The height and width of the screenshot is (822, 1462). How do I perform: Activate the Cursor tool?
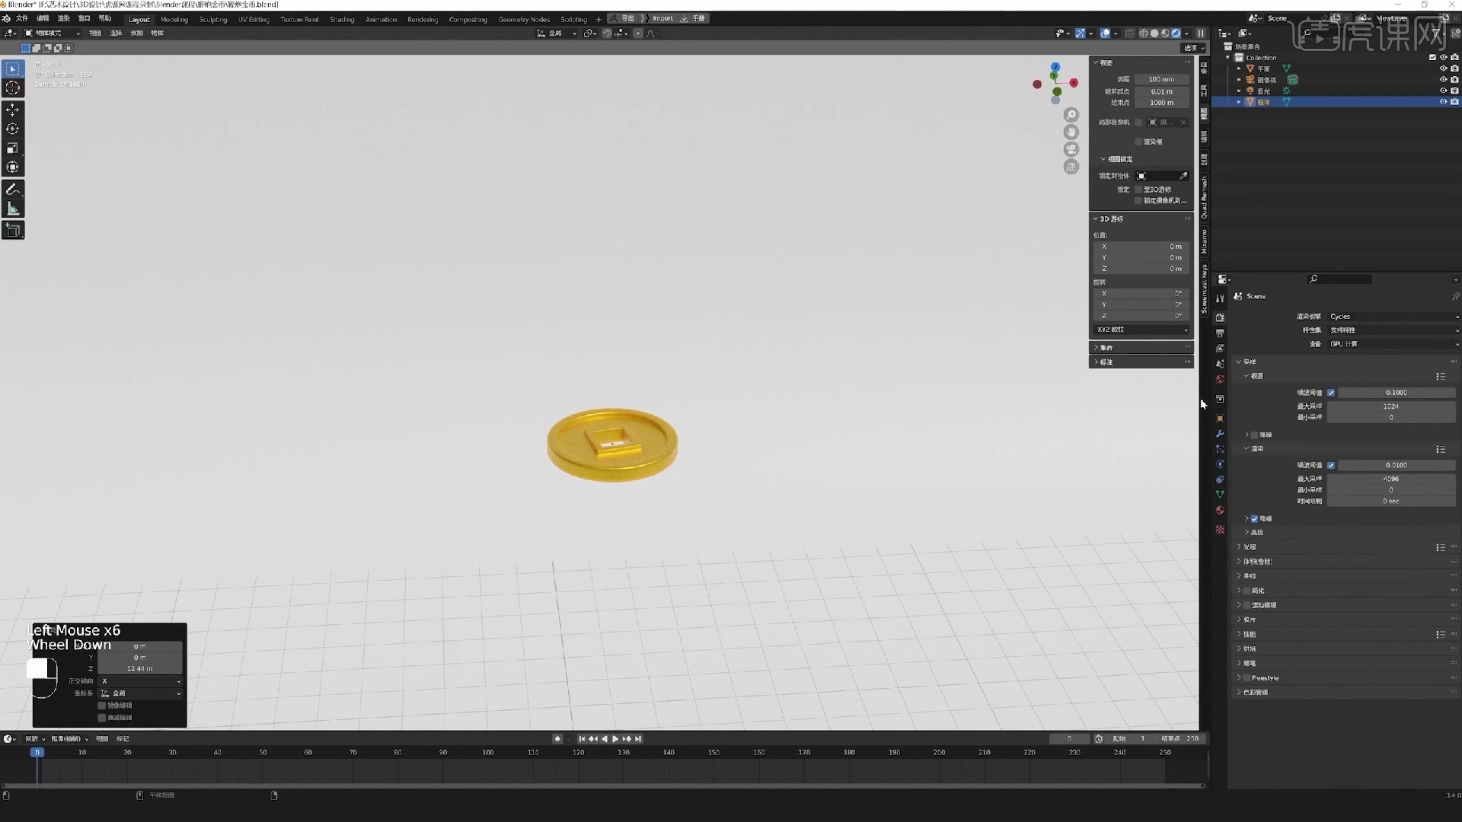point(13,88)
